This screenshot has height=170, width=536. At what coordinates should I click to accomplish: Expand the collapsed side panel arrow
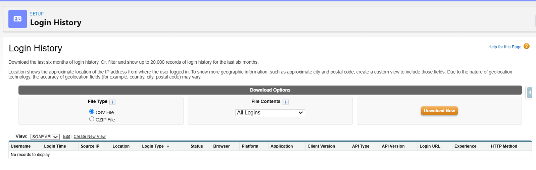point(530,92)
